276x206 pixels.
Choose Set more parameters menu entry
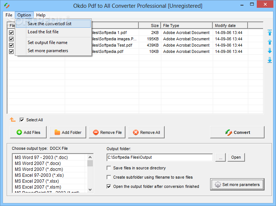[53, 51]
